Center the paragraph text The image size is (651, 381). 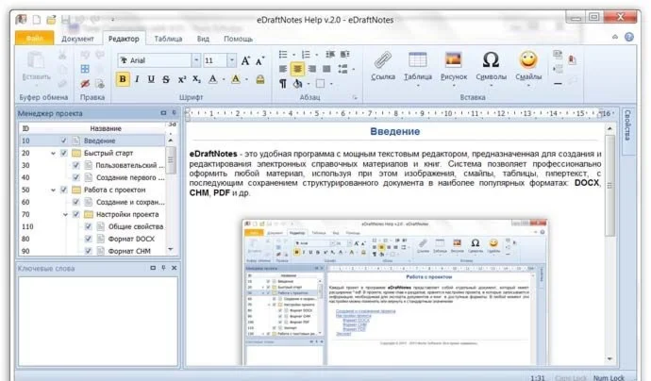pyautogui.click(x=297, y=69)
